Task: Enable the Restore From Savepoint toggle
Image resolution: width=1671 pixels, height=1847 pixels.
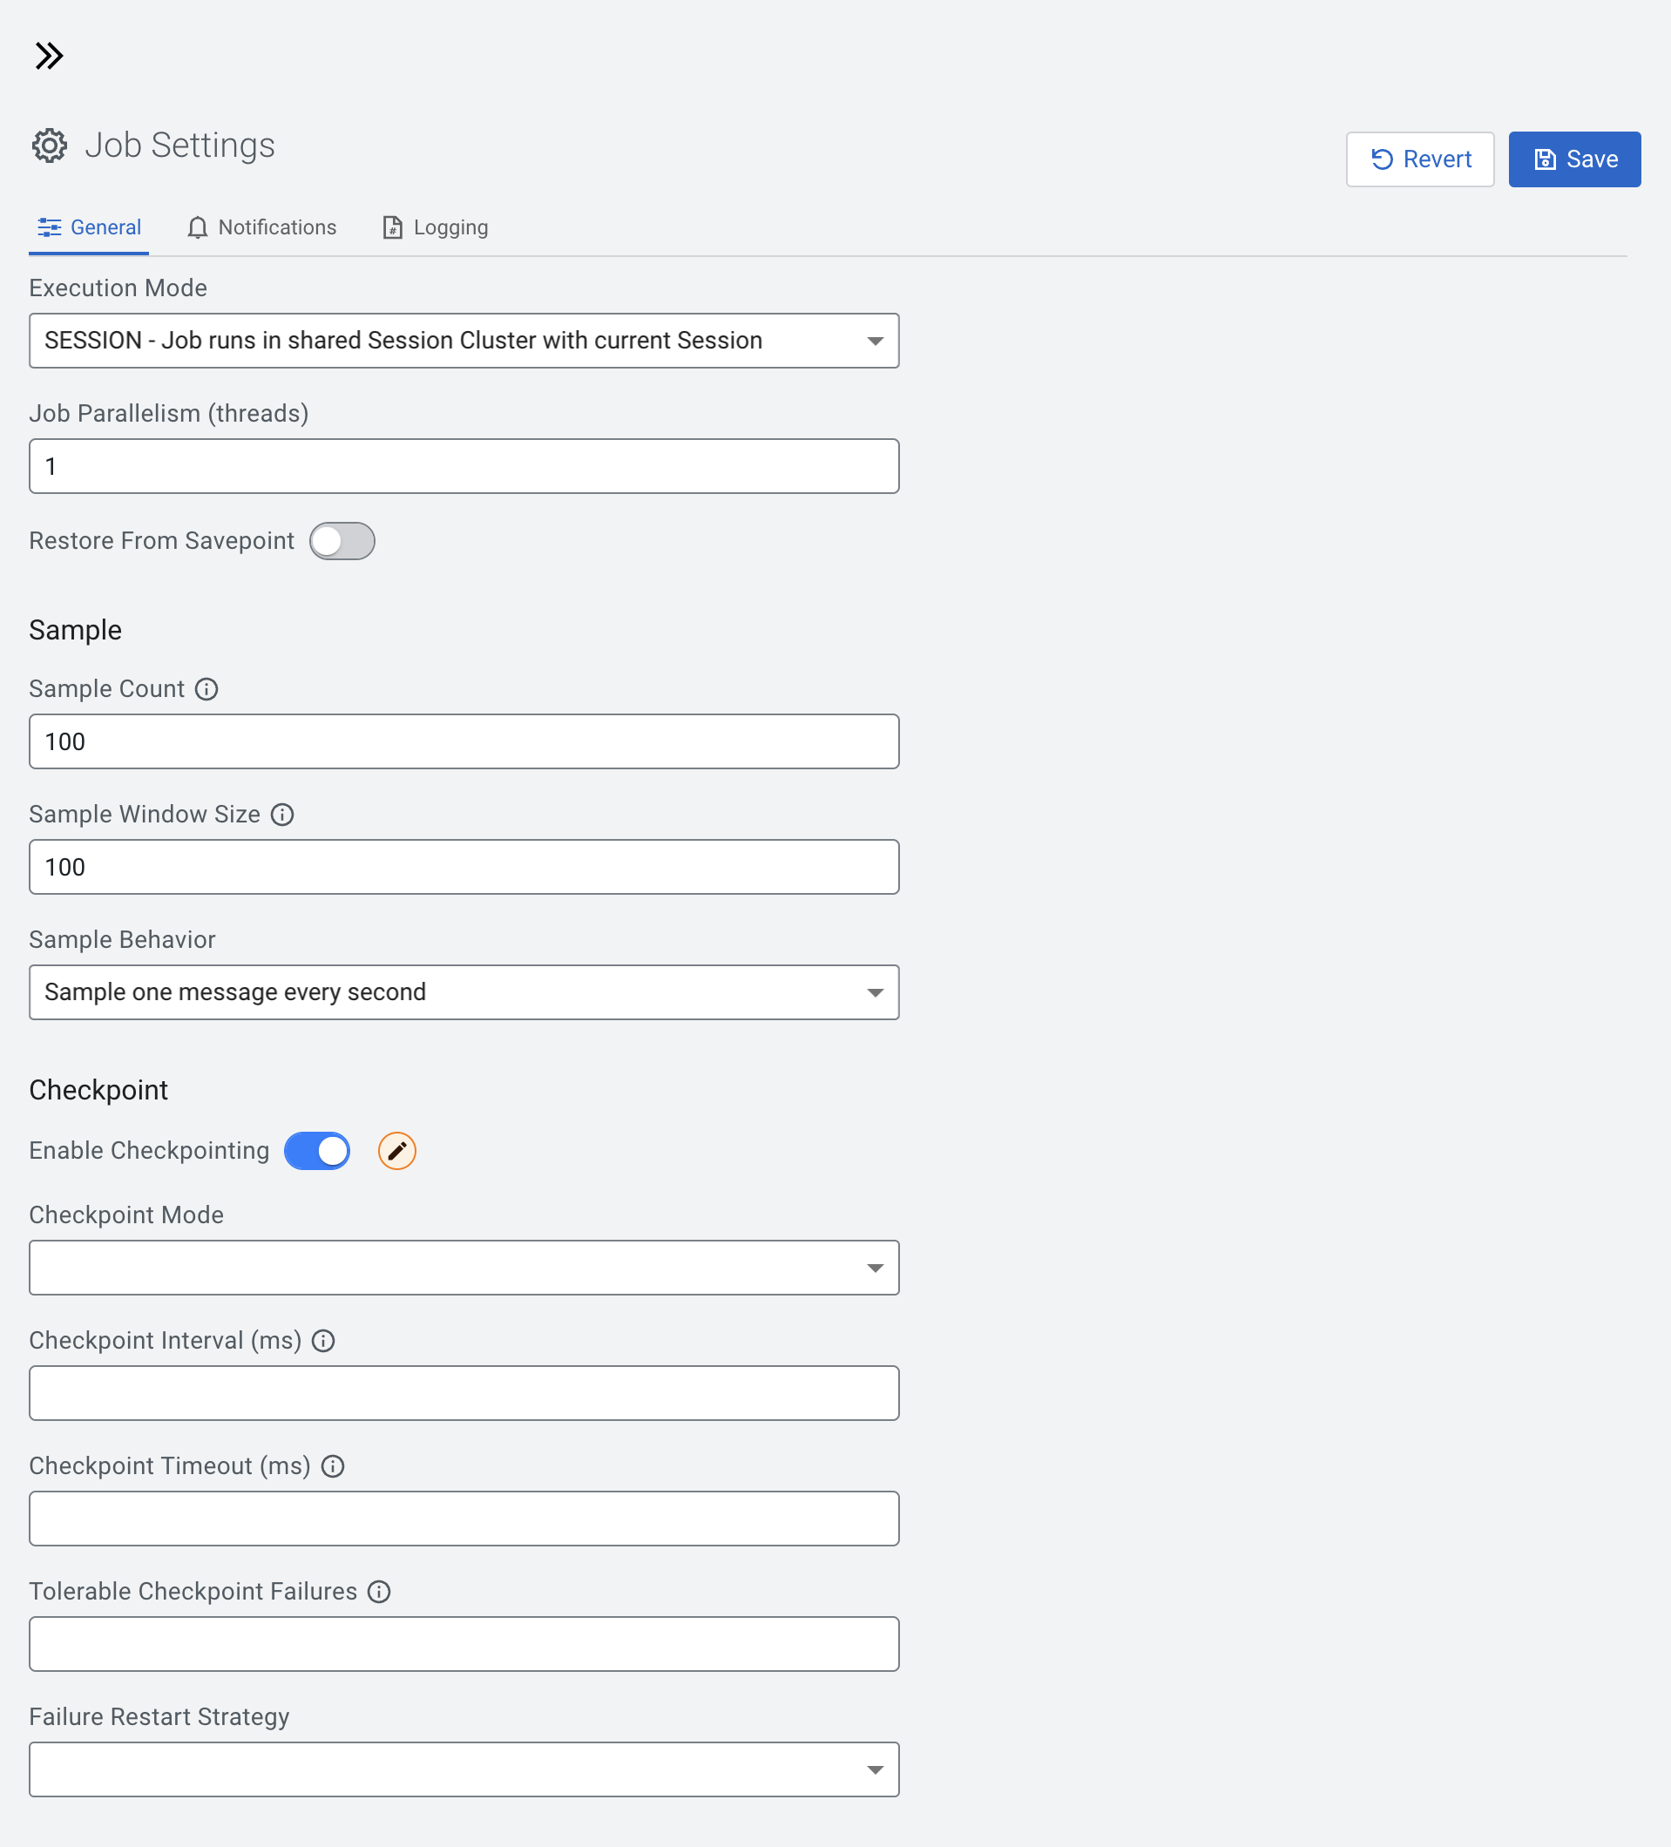Action: (342, 540)
